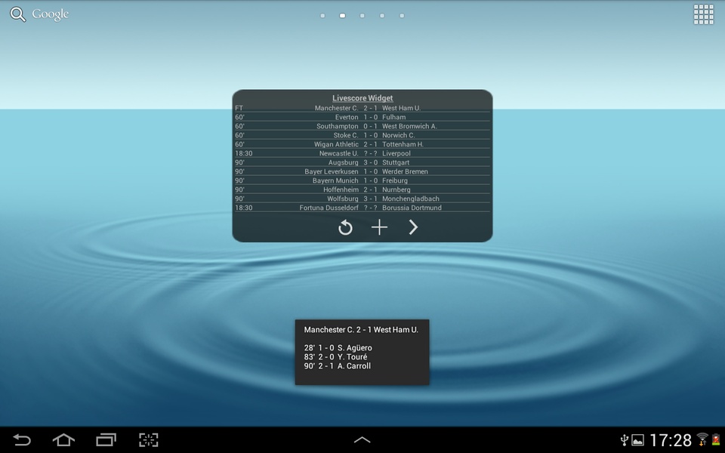Tap the S. Agüero goal line in popup
The width and height of the screenshot is (725, 453).
pyautogui.click(x=338, y=347)
